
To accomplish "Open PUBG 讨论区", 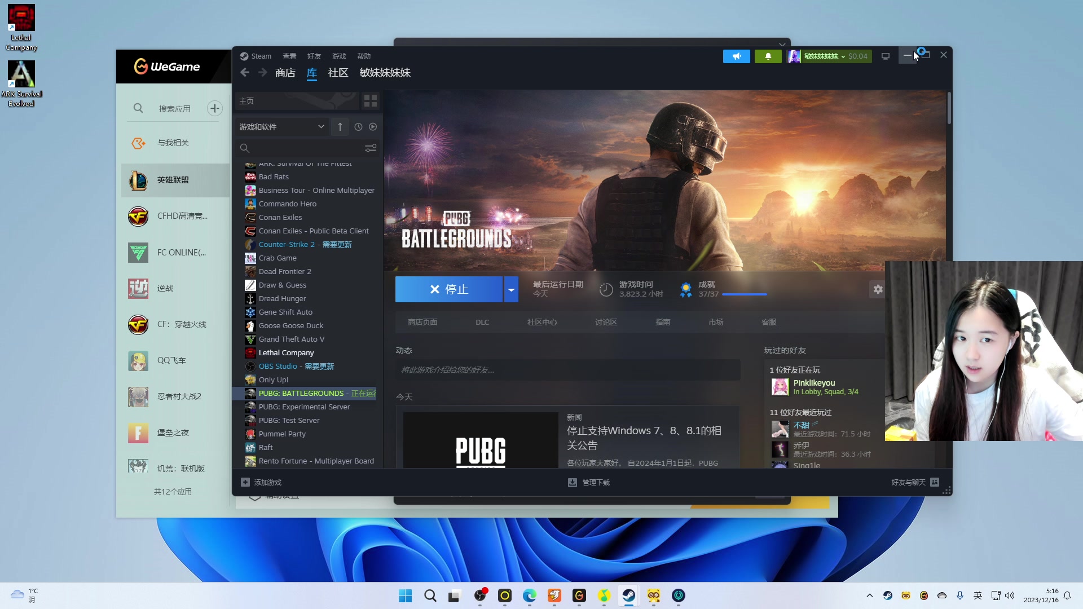I will [x=606, y=322].
